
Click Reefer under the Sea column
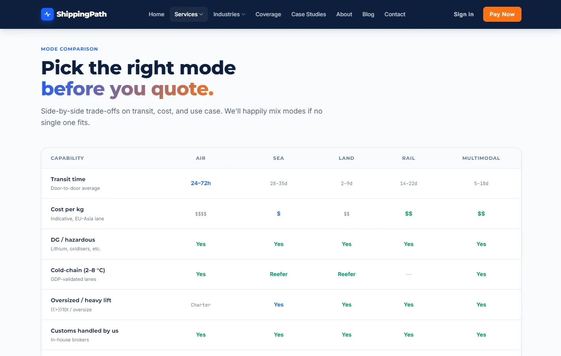pyautogui.click(x=279, y=274)
